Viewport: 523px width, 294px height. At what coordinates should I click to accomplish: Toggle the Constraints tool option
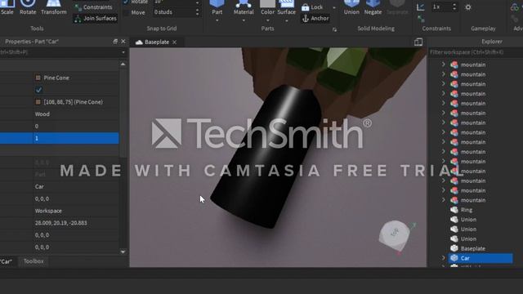pyautogui.click(x=93, y=7)
